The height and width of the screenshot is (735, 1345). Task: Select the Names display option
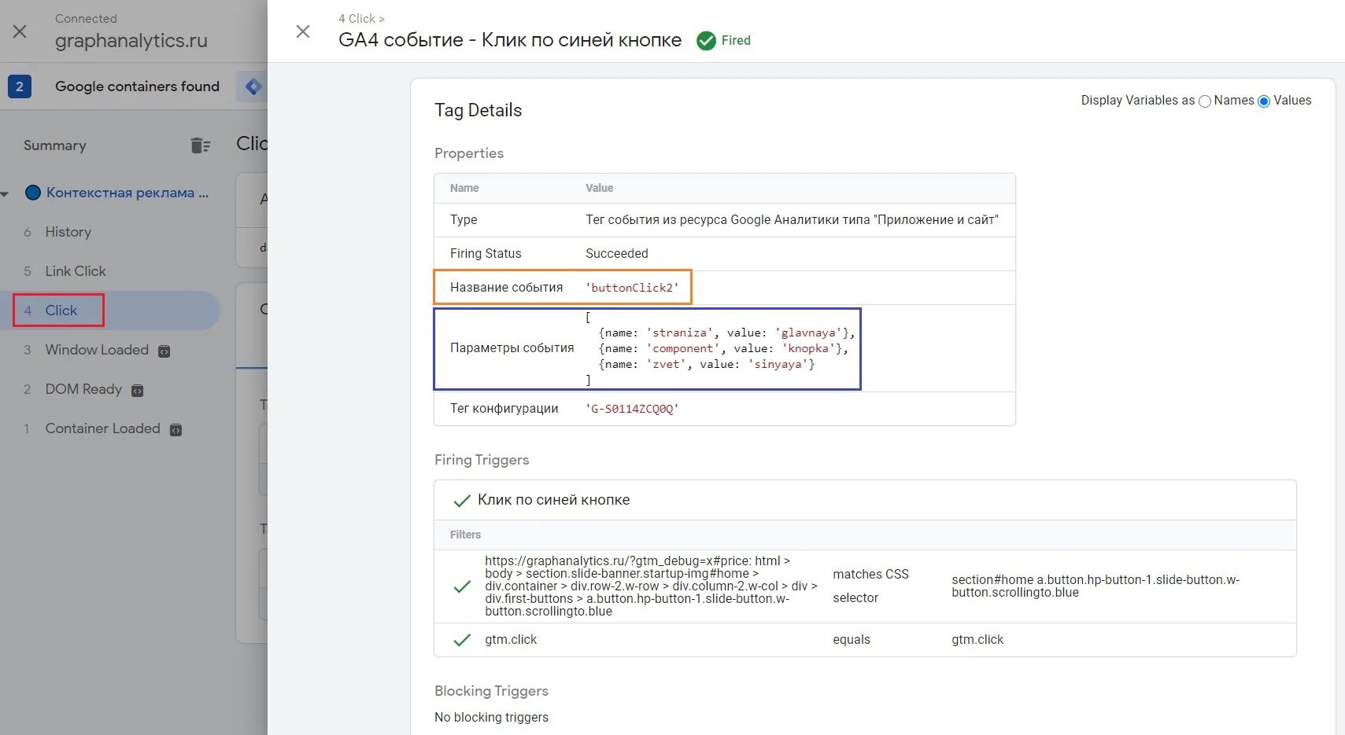click(1205, 101)
